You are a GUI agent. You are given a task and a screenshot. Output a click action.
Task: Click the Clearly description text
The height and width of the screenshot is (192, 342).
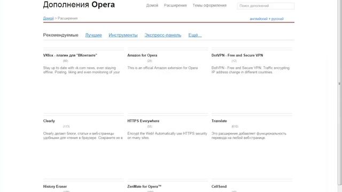click(83, 135)
